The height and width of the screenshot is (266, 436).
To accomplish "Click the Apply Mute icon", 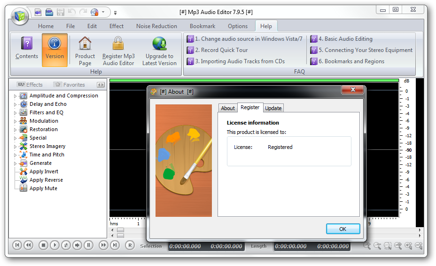I will pos(23,188).
